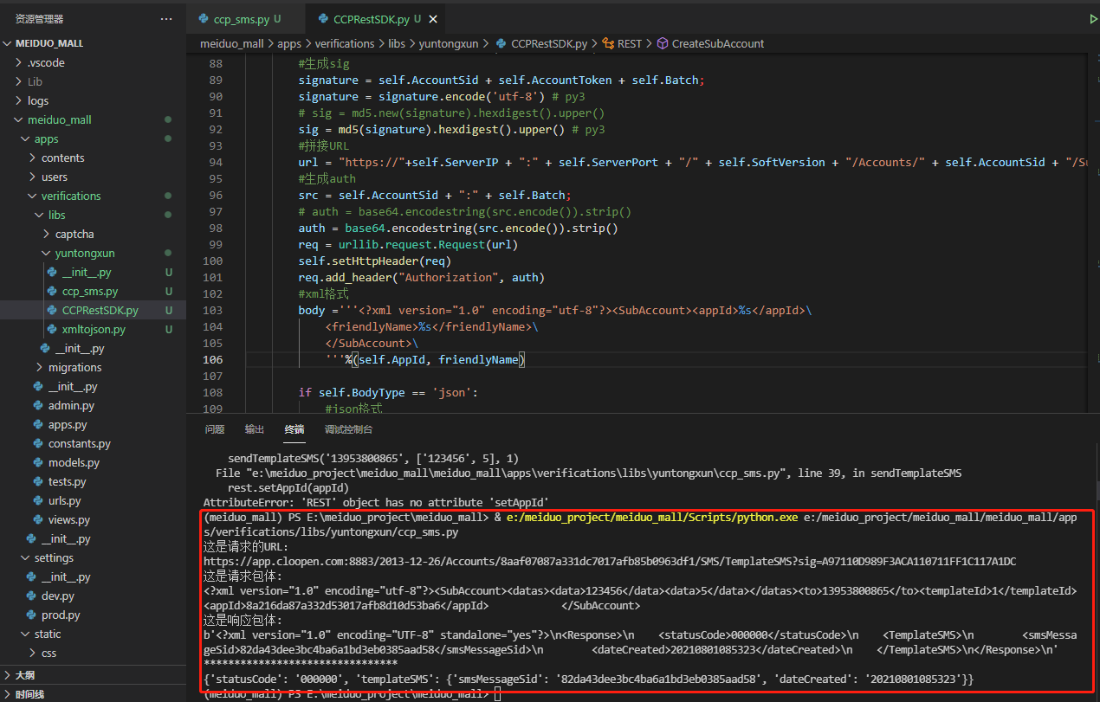Click the Python icon on CCPRestSDK.py tab

pos(323,19)
